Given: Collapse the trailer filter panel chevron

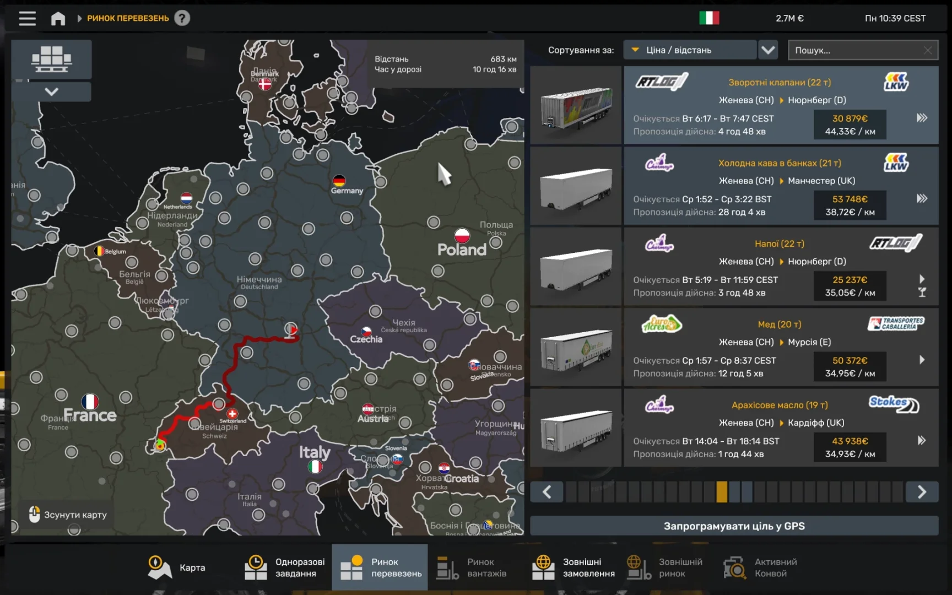Looking at the screenshot, I should click(x=51, y=92).
